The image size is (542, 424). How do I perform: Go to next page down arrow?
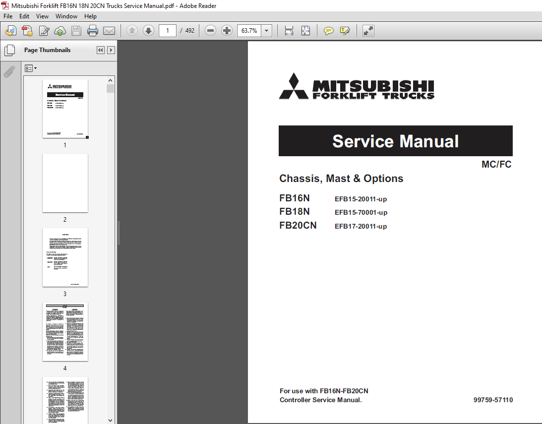[149, 31]
